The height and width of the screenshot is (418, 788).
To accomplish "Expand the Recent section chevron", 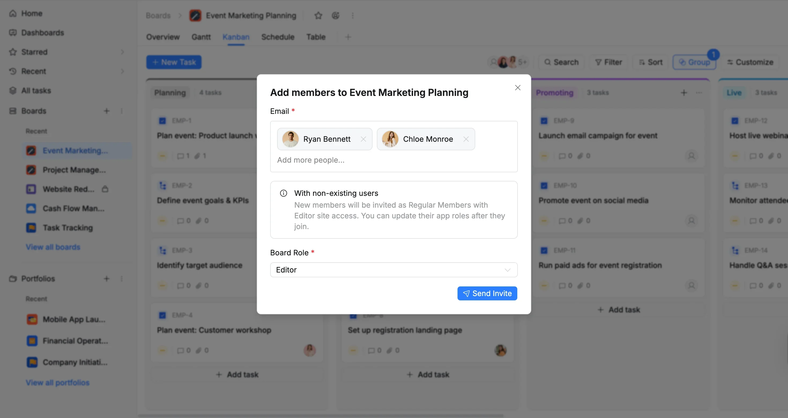I will (x=122, y=71).
